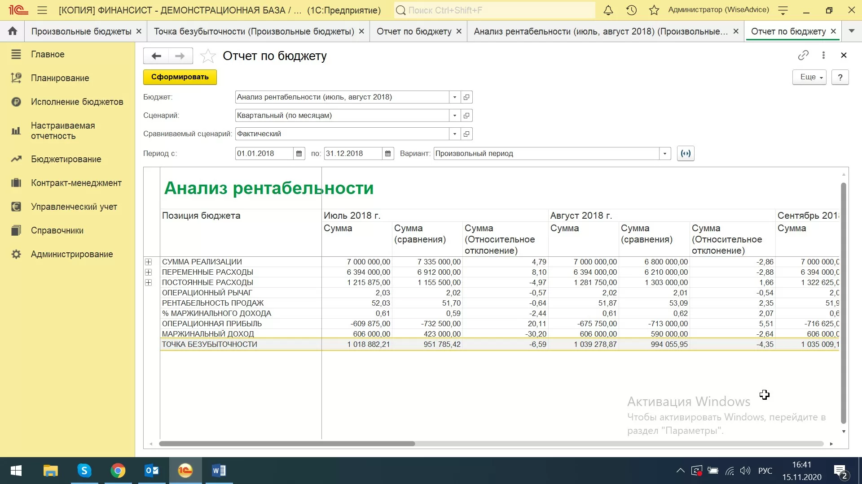The height and width of the screenshot is (484, 862).
Task: Open Бюджетирование section in sidebar
Action: (x=66, y=159)
